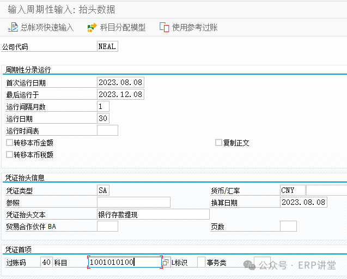The image size is (347, 279).
Task: Focus the 最后运行于 date field
Action: [120, 94]
